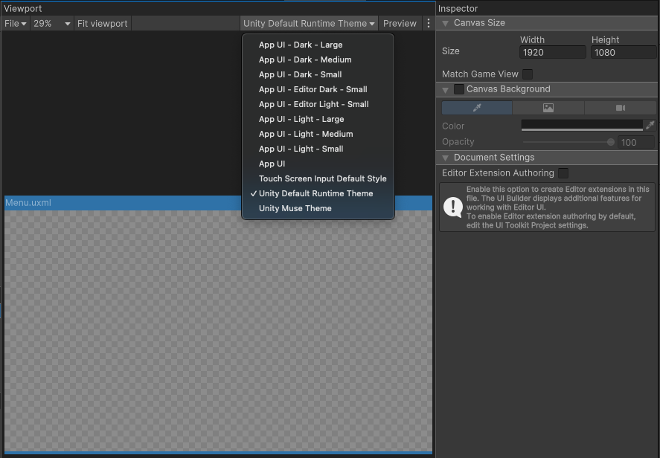This screenshot has height=458, width=660.
Task: Toggle the Canvas Background checkbox
Action: pyautogui.click(x=459, y=89)
